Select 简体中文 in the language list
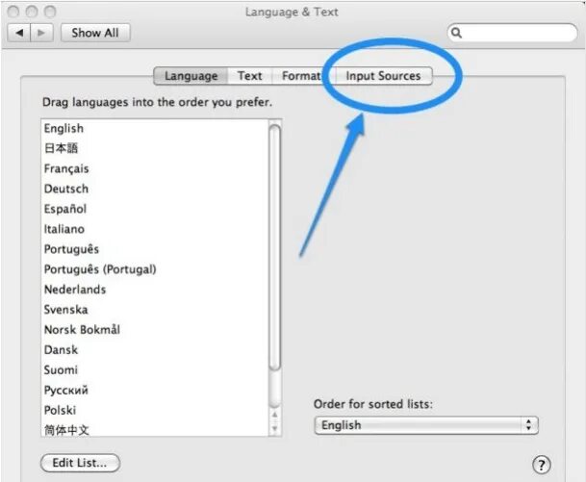 tap(155, 429)
